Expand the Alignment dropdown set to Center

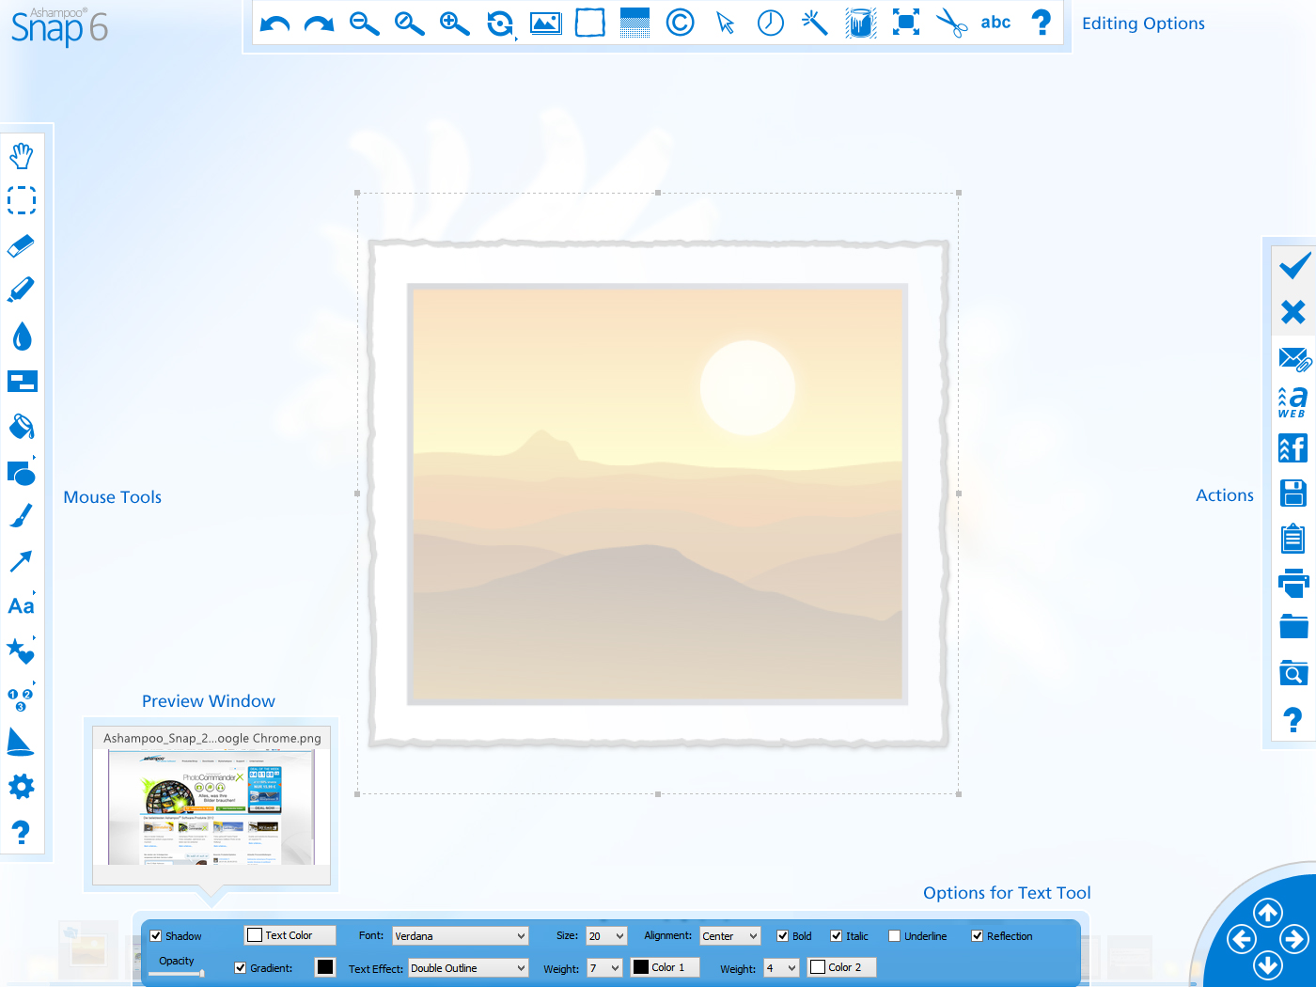point(729,936)
